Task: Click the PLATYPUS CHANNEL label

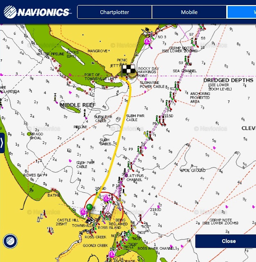Action: click(134, 178)
